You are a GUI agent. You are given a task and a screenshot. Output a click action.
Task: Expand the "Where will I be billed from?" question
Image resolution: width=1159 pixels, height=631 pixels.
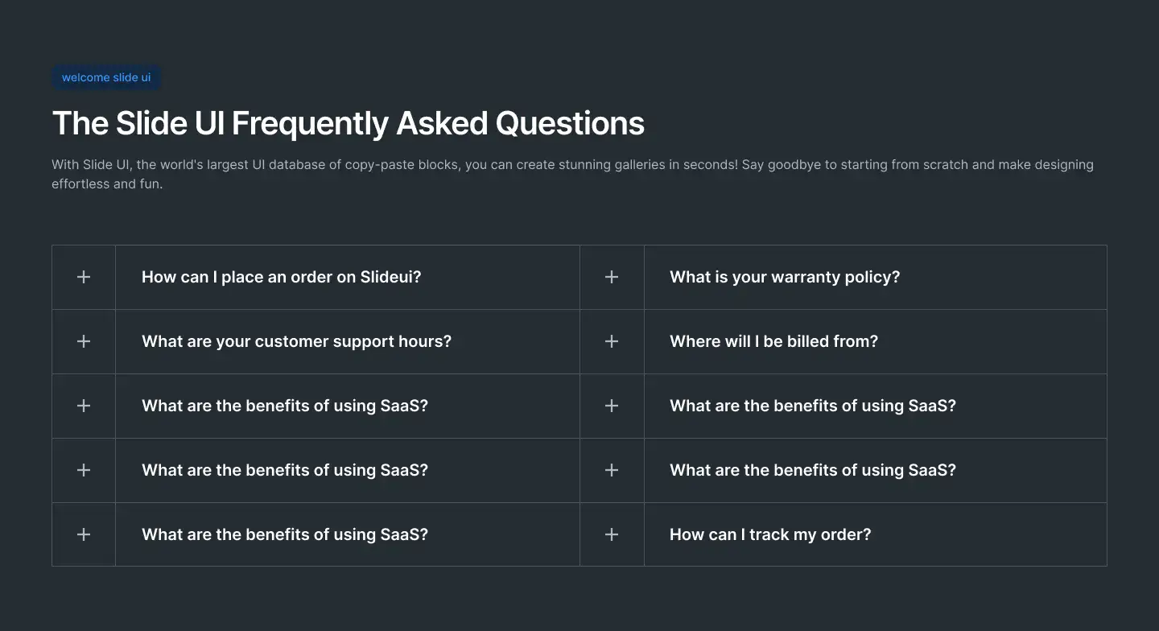[773, 341]
